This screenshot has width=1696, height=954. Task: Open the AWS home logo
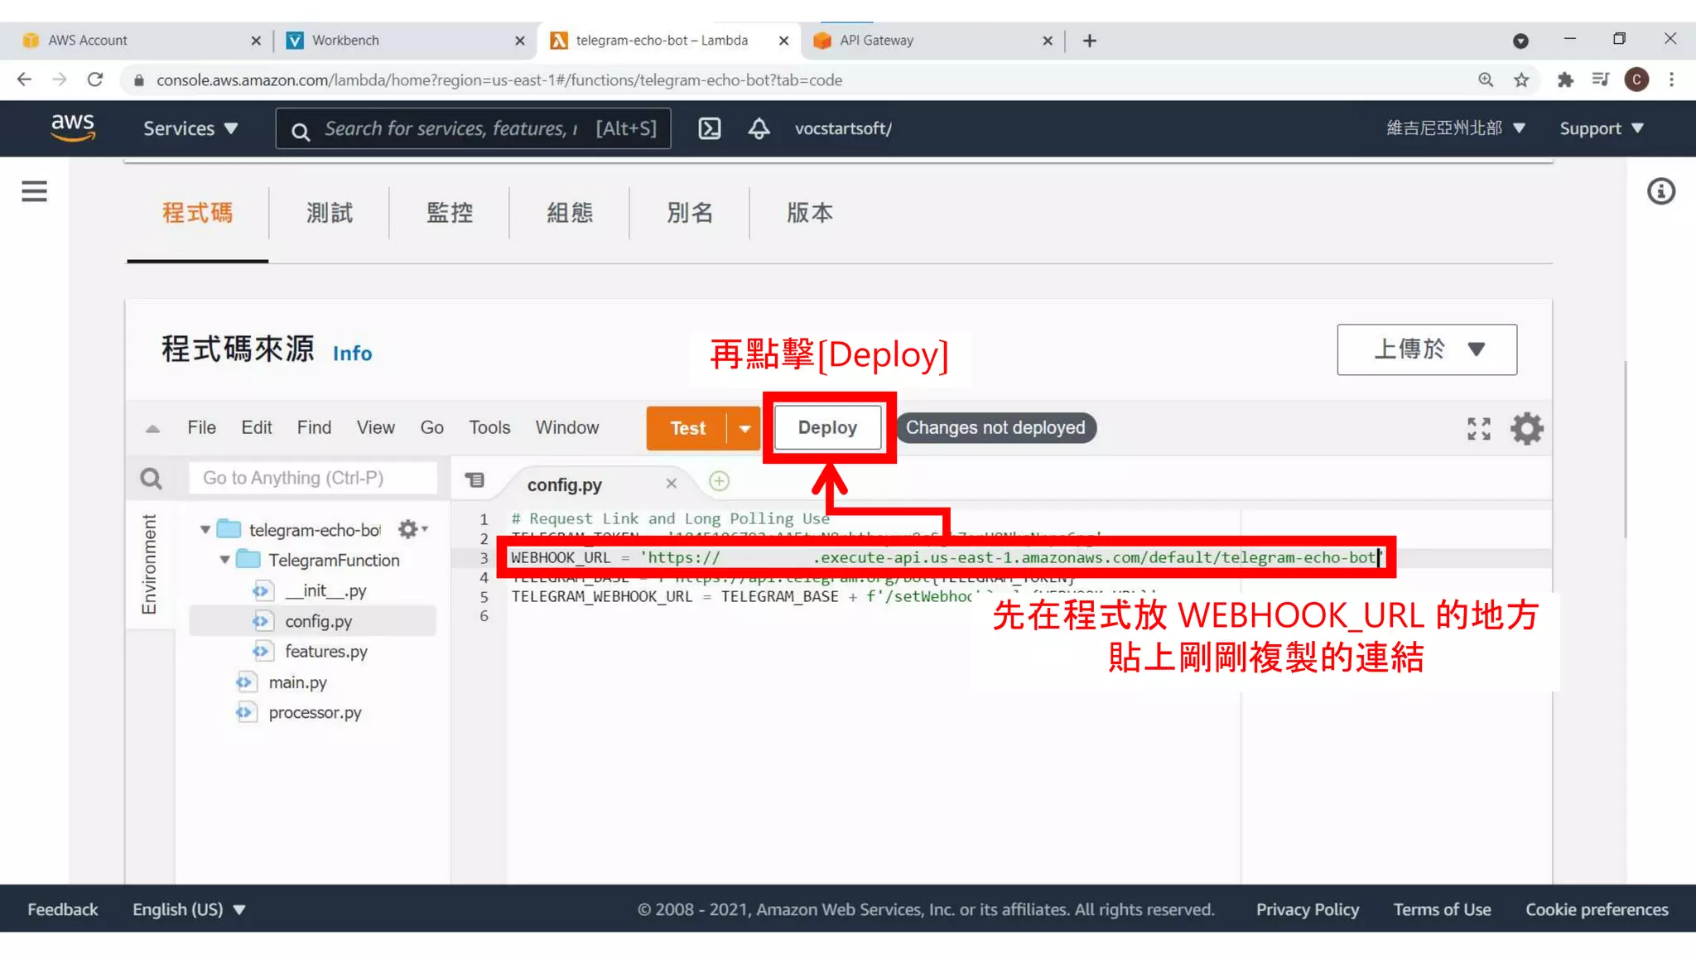point(73,128)
